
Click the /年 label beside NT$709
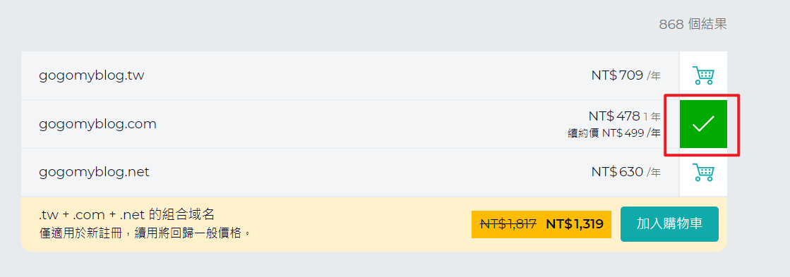pyautogui.click(x=654, y=76)
